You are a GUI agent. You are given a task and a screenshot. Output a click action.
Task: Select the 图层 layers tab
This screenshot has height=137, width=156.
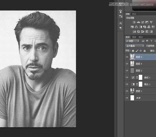click(x=128, y=37)
